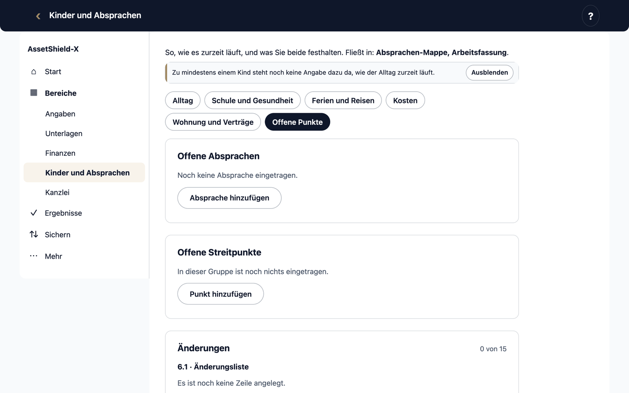The image size is (629, 393).
Task: Click the Bereiche grid icon
Action: click(x=34, y=93)
